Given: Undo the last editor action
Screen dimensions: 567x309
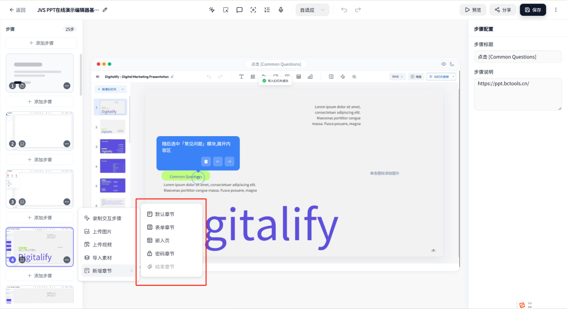Looking at the screenshot, I should 344,10.
